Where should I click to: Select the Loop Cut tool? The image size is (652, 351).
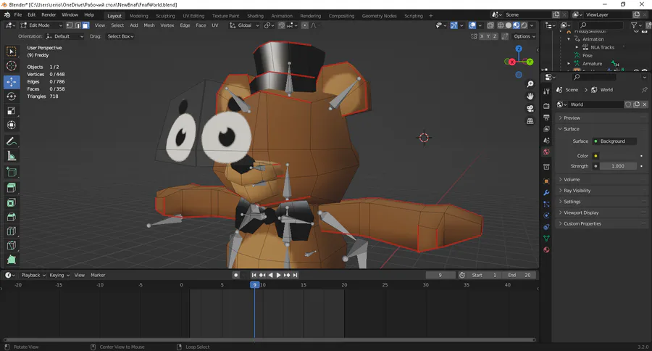point(12,231)
